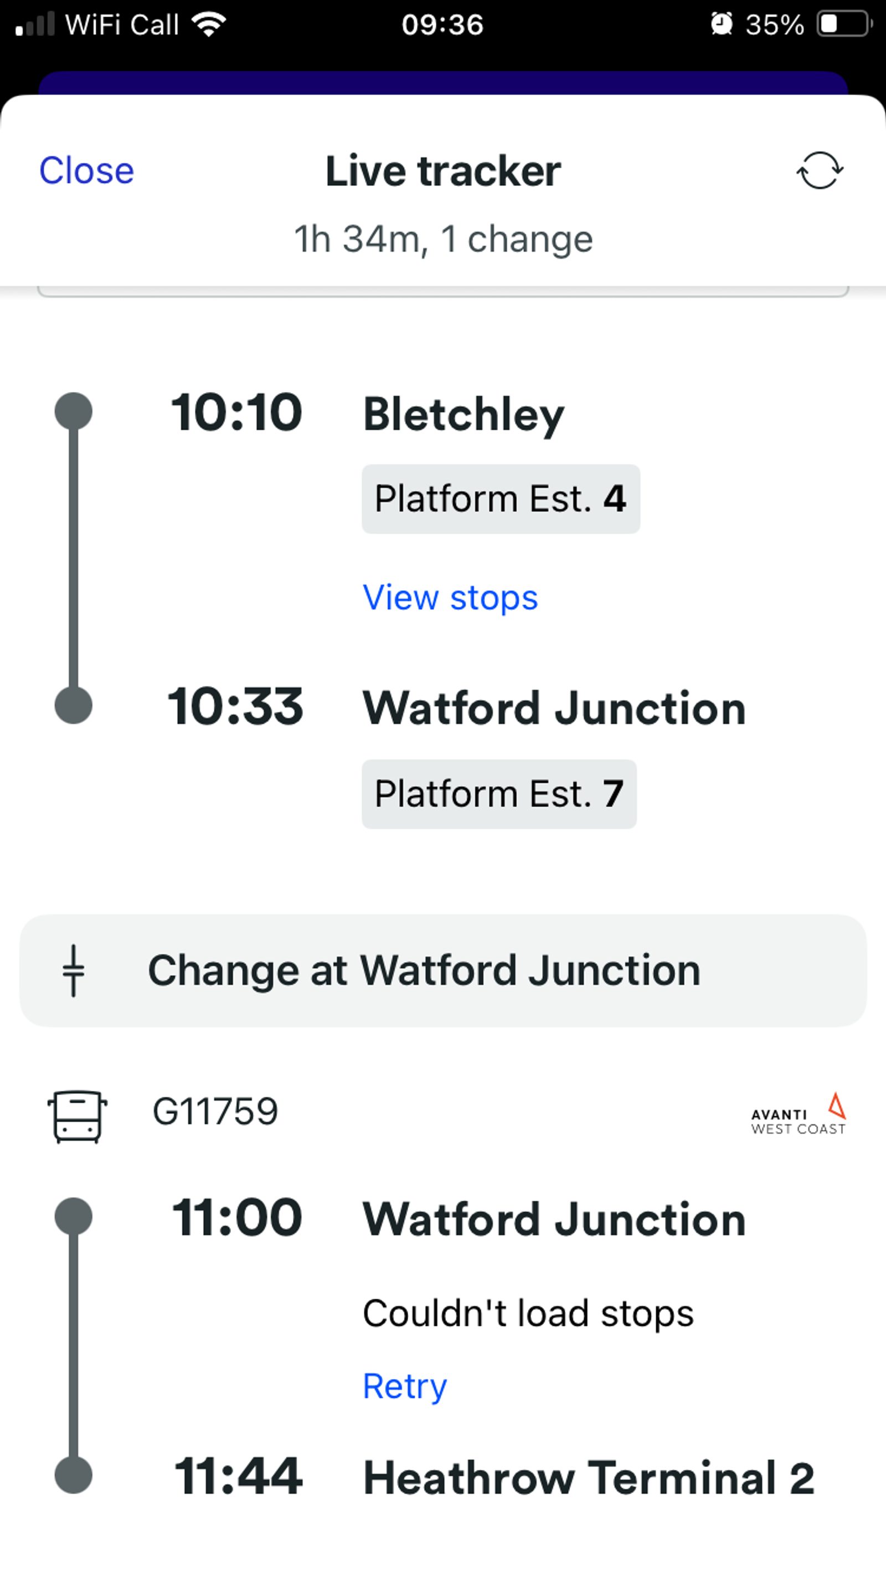
Task: Tap the Heathrow Terminal 2 timeline dot
Action: click(74, 1475)
